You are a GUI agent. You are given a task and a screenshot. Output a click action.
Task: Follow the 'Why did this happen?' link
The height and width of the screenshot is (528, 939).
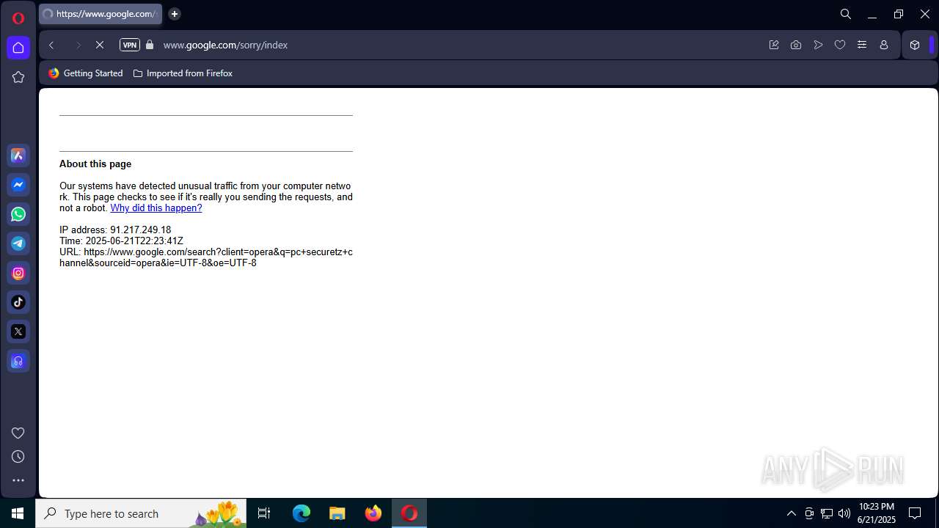(156, 208)
